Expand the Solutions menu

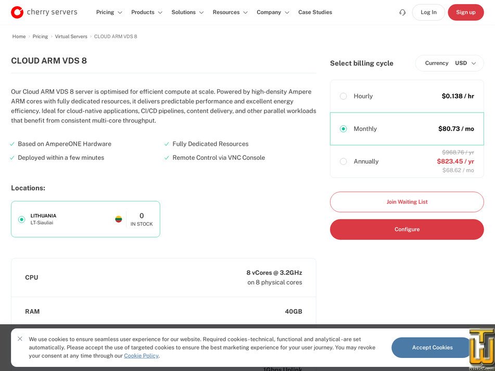tap(187, 12)
